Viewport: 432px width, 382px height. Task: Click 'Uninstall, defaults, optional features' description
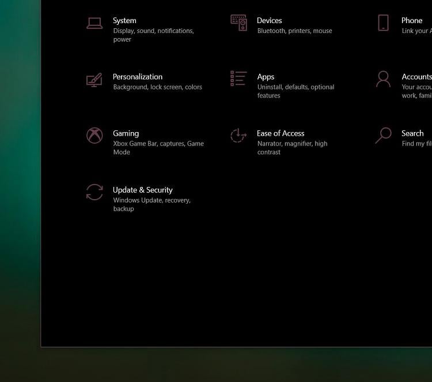295,91
